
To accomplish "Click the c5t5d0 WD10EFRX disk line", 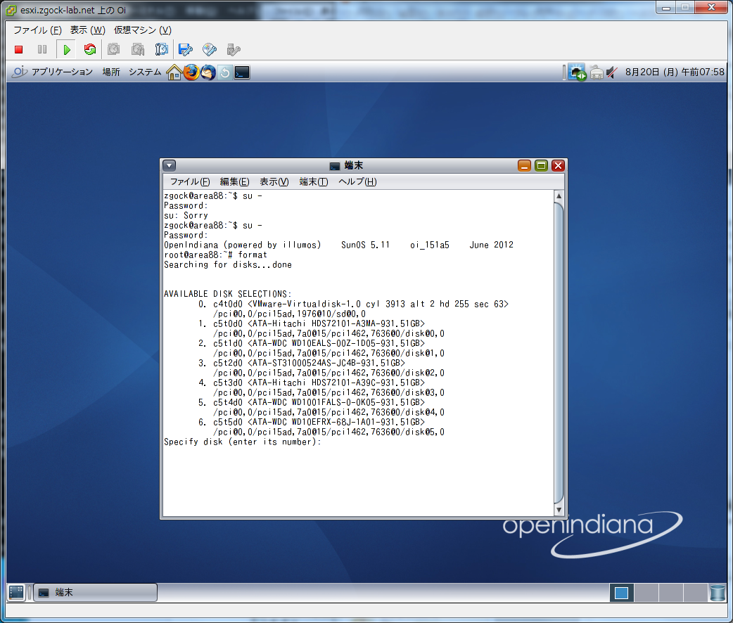I will click(312, 422).
